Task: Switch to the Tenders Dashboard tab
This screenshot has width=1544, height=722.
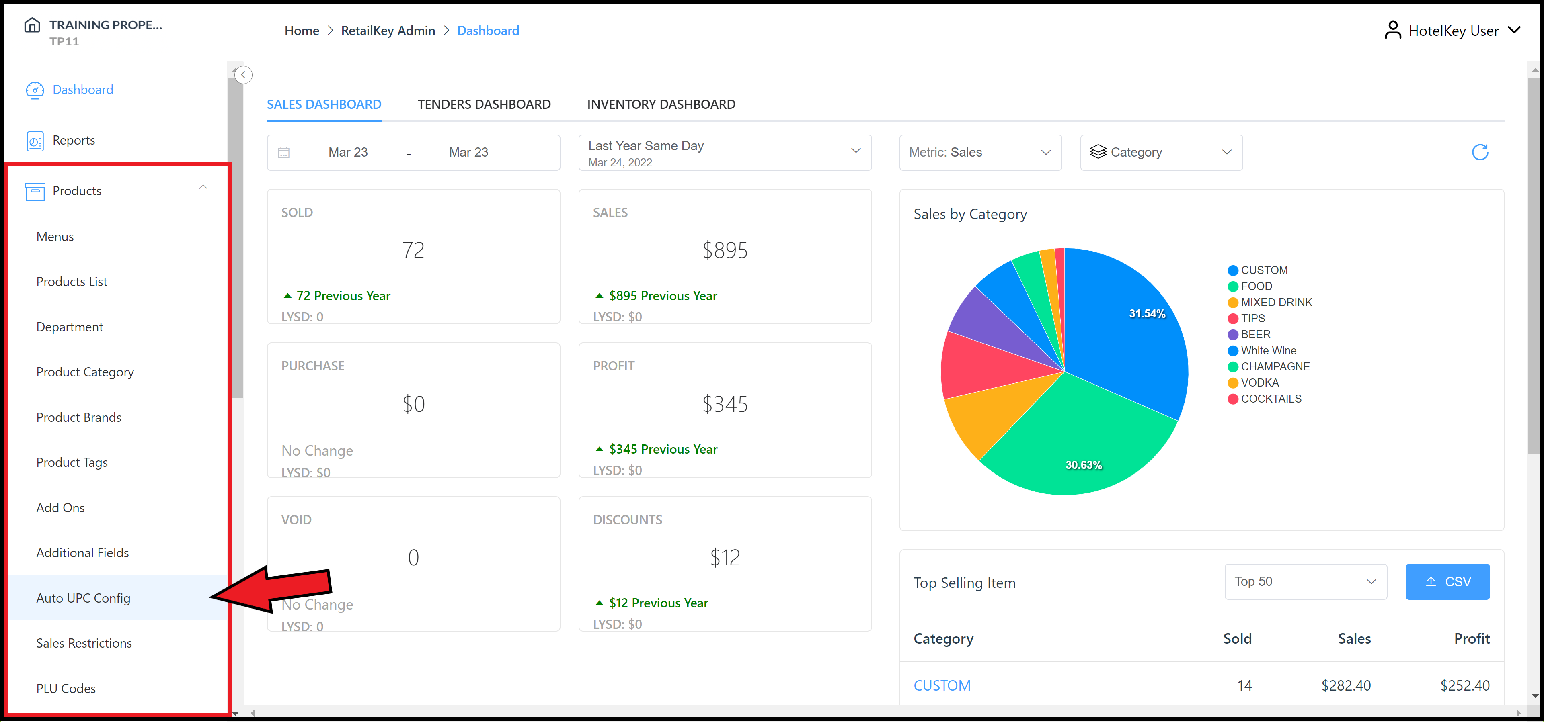Action: click(x=484, y=104)
